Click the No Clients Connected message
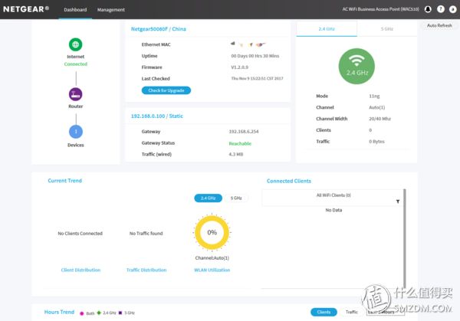 pyautogui.click(x=80, y=234)
